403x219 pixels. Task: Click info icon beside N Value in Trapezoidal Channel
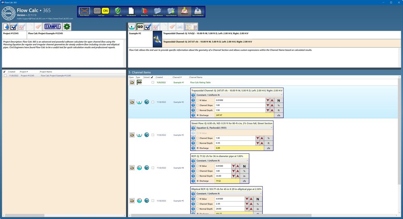193,100
